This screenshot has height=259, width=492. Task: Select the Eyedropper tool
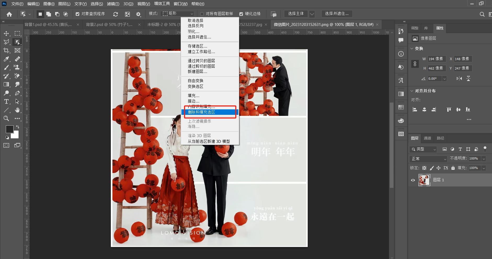(x=6, y=59)
